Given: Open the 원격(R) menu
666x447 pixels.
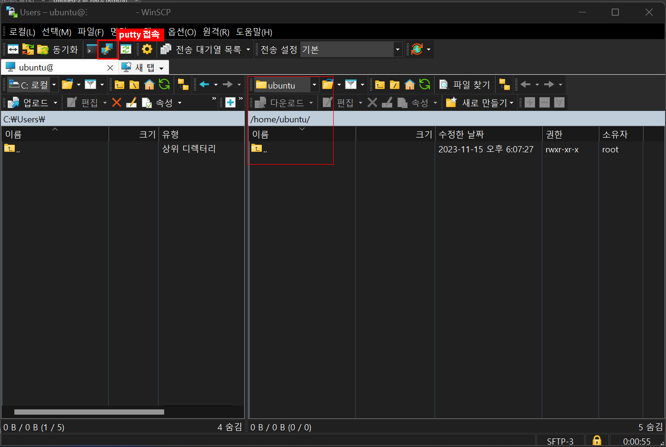Looking at the screenshot, I should [216, 32].
